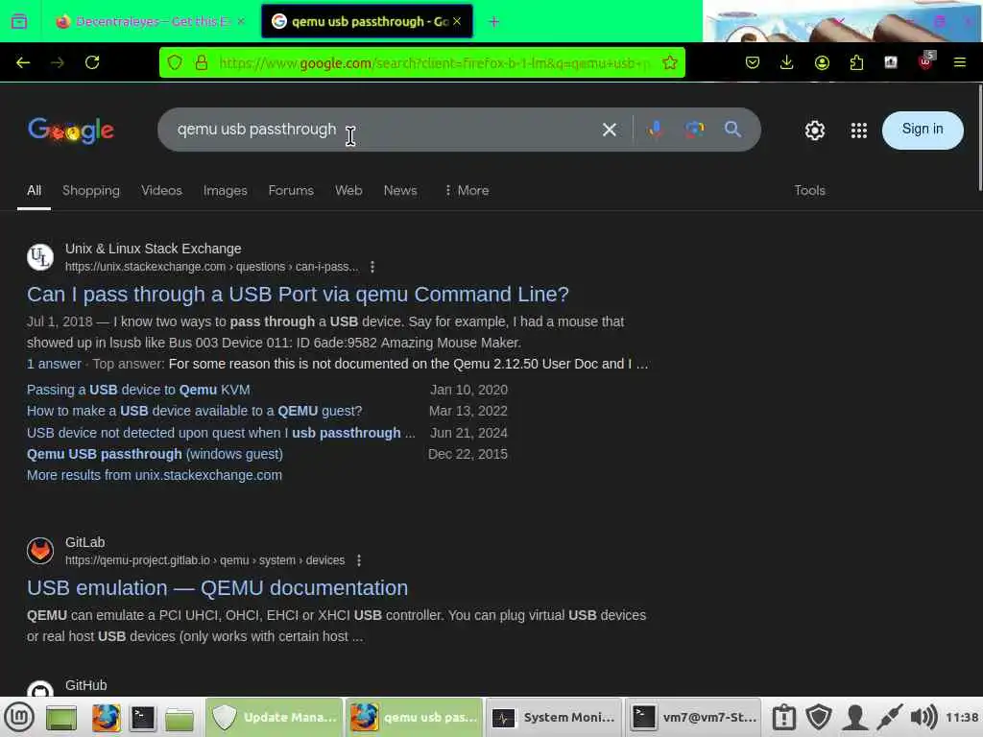Open the tracking protection shield in the address bar
The image size is (983, 737).
(175, 62)
